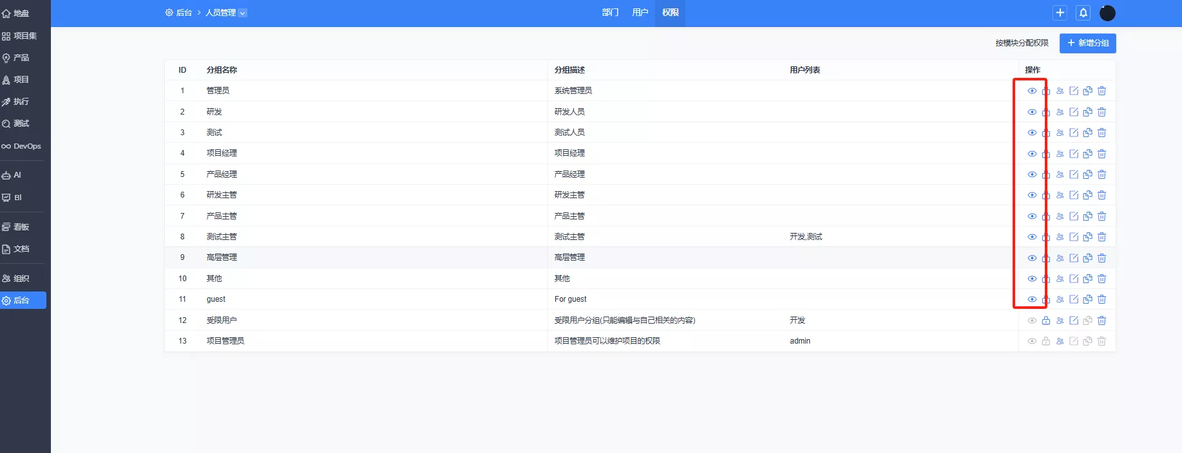Open 看板 in the left sidebar
The image size is (1182, 453).
(21, 227)
